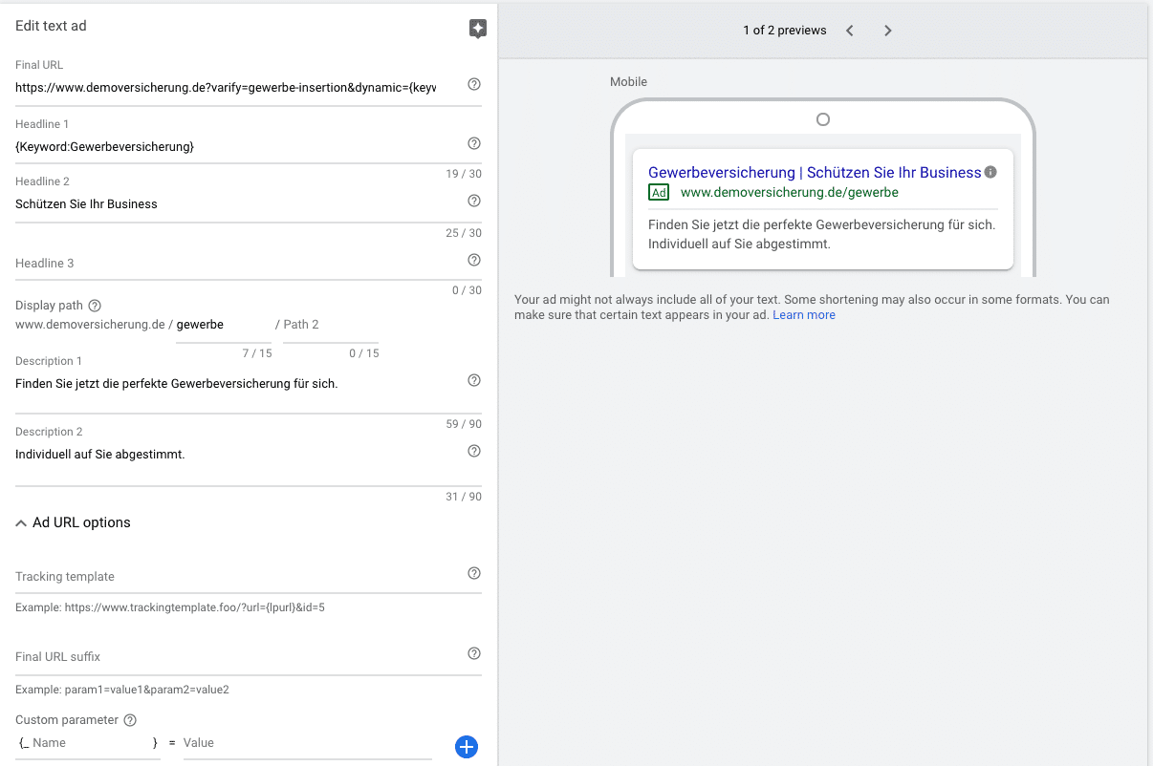Show help for Headline 3 field
Screen dimensions: 1153x766
[x=474, y=260]
